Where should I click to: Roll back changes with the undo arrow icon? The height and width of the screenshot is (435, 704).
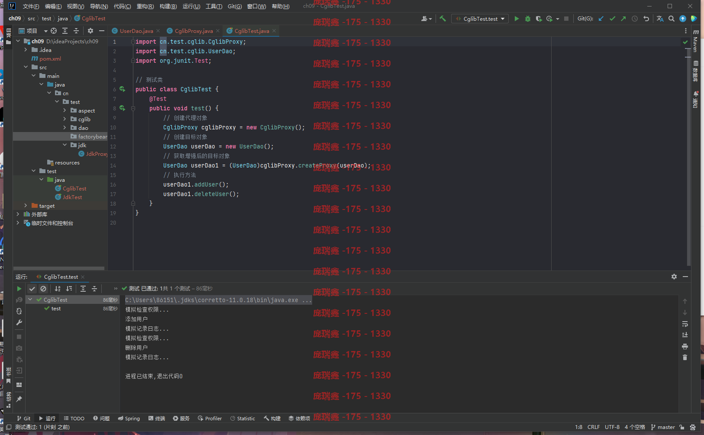click(646, 19)
